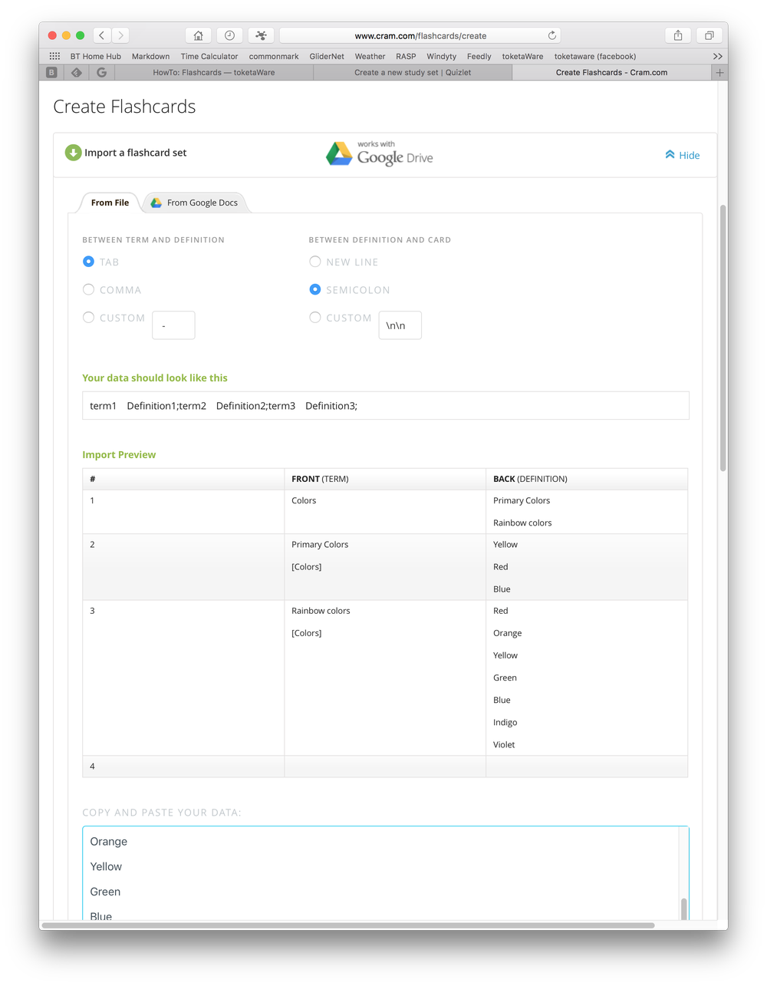Click the network graph toolbar icon
Viewport: 767px width, 986px height.
pos(261,35)
